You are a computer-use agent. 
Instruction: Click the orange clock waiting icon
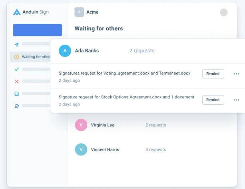pyautogui.click(x=16, y=57)
